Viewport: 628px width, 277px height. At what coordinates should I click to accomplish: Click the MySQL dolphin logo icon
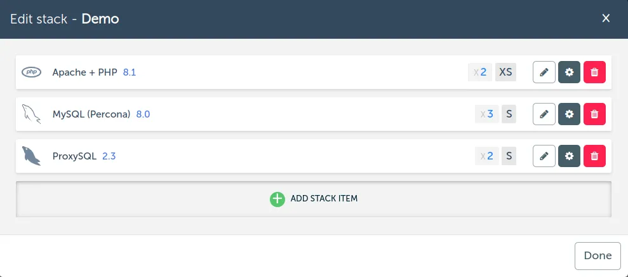pyautogui.click(x=31, y=114)
